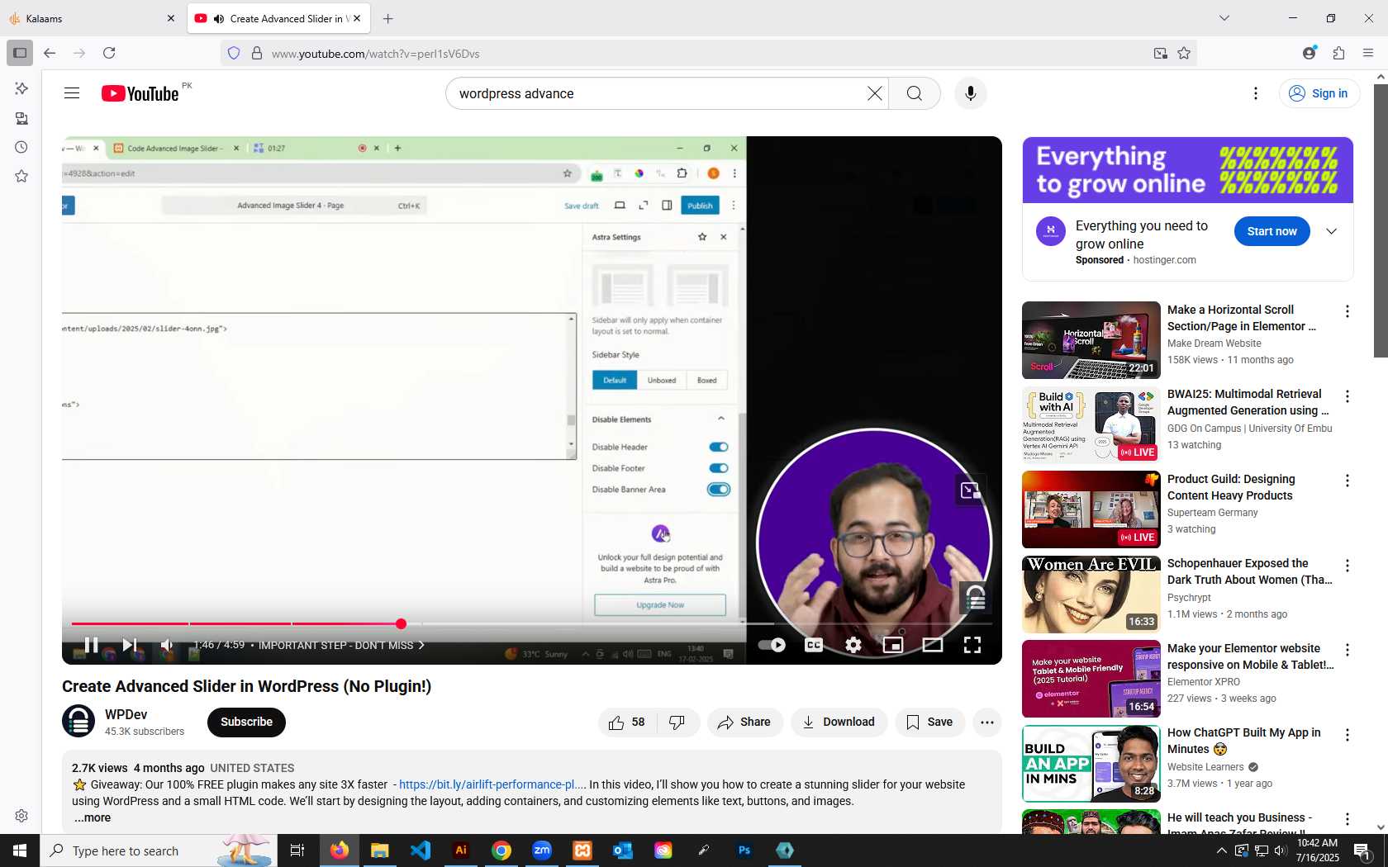Run search with magnifier button
The image size is (1388, 867).
coord(915,93)
